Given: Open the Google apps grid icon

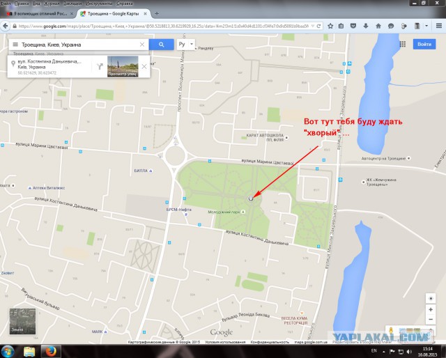Looking at the screenshot, I should tap(403, 44).
